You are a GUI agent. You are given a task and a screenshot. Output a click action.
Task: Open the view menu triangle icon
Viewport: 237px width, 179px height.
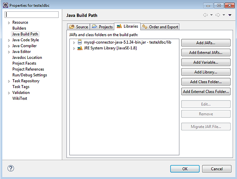[230, 15]
